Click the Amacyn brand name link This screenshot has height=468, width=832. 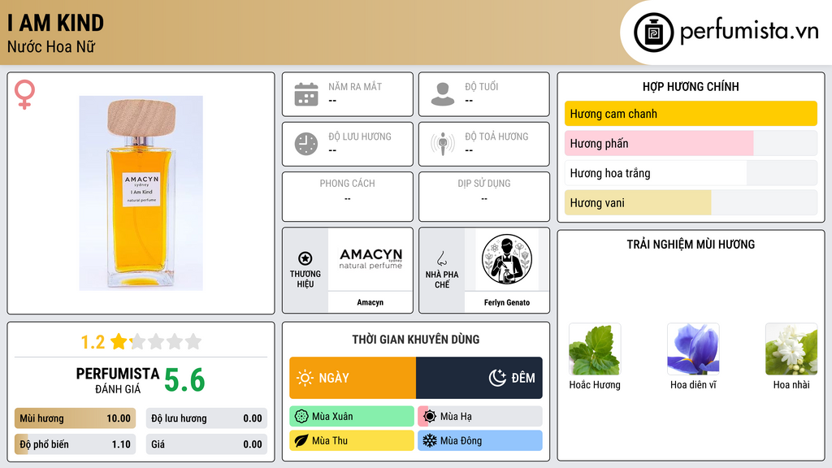370,302
